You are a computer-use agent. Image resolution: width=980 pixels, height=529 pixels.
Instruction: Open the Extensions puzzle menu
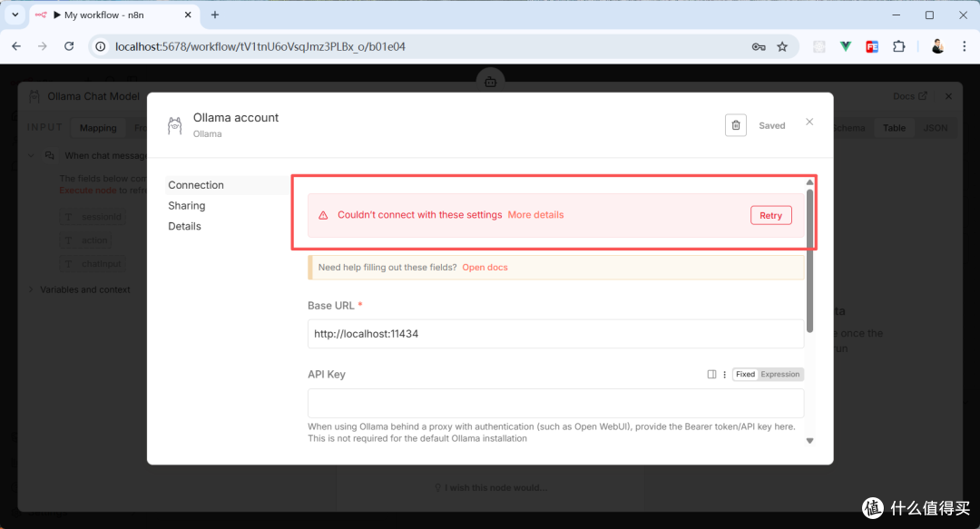coord(898,47)
